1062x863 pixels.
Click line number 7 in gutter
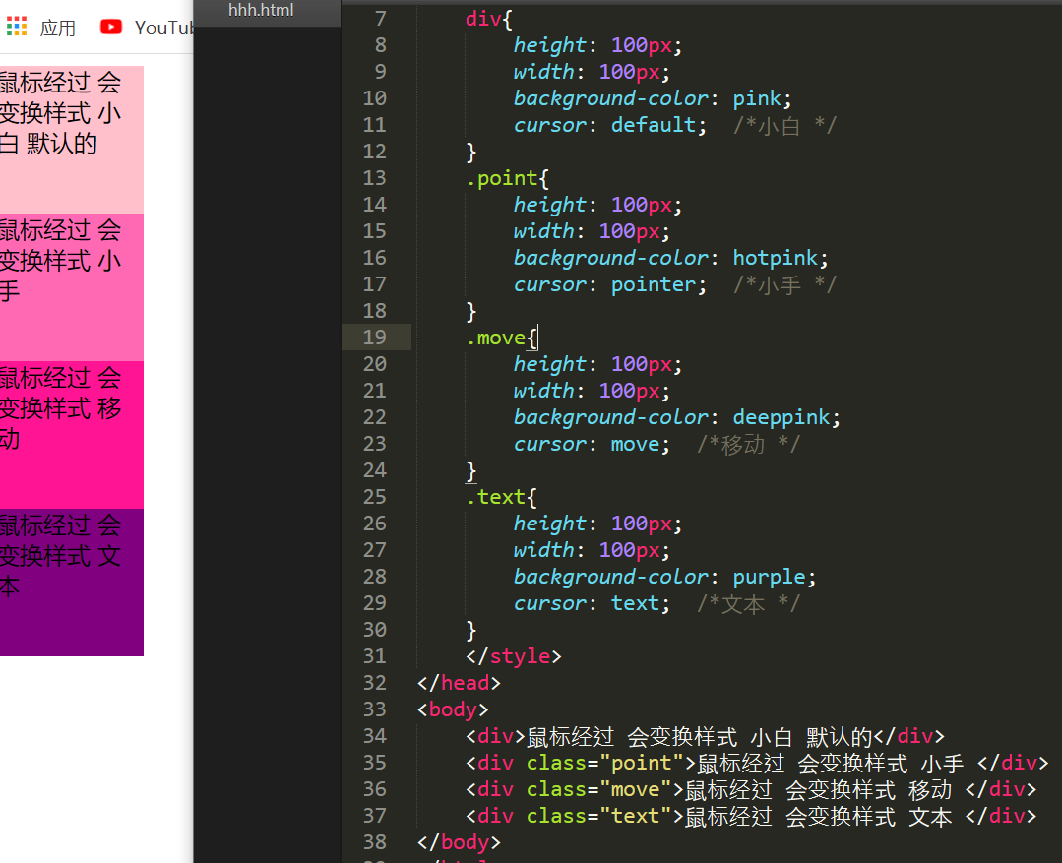[x=381, y=19]
